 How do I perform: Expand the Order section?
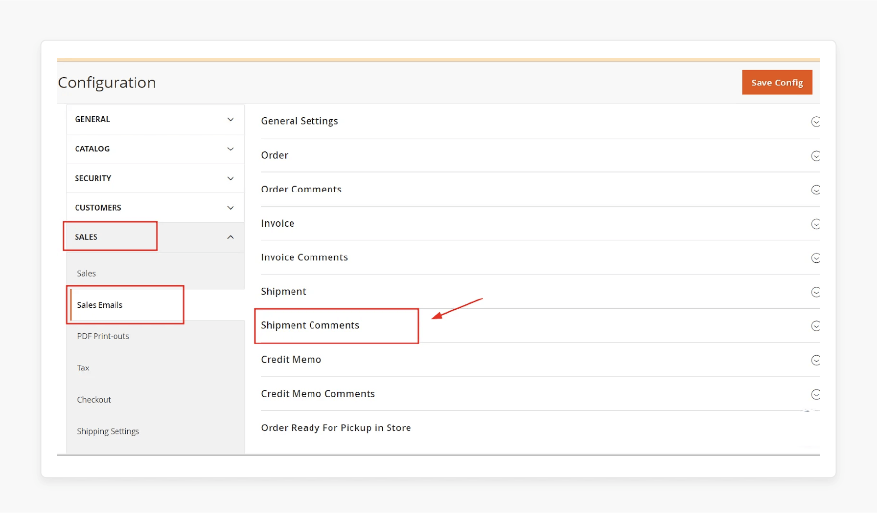pyautogui.click(x=540, y=155)
